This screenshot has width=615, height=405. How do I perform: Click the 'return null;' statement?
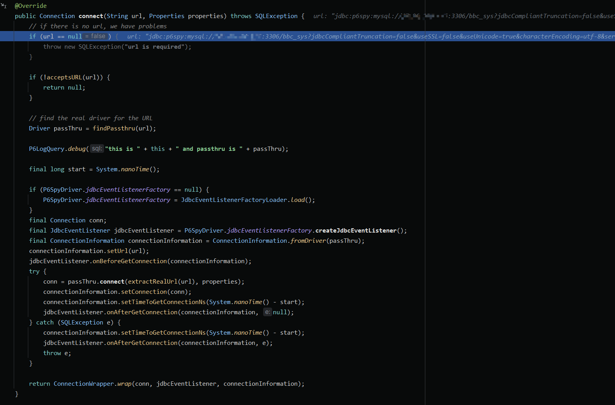[x=64, y=88]
